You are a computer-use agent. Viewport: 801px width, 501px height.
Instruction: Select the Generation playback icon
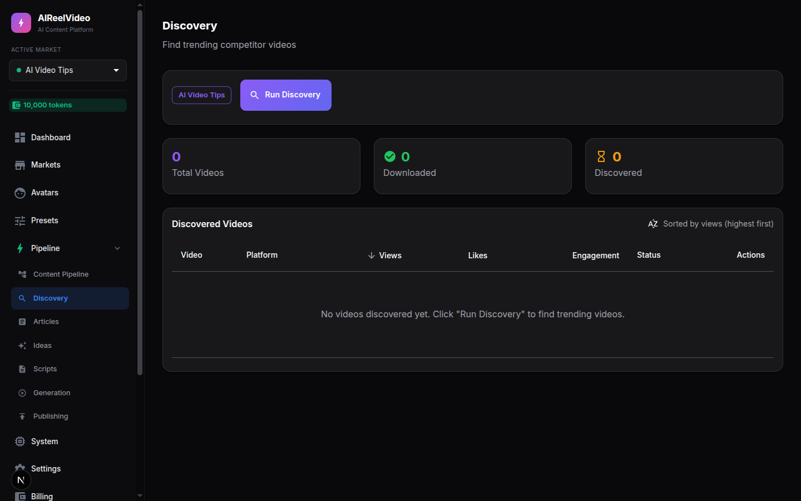pos(23,392)
